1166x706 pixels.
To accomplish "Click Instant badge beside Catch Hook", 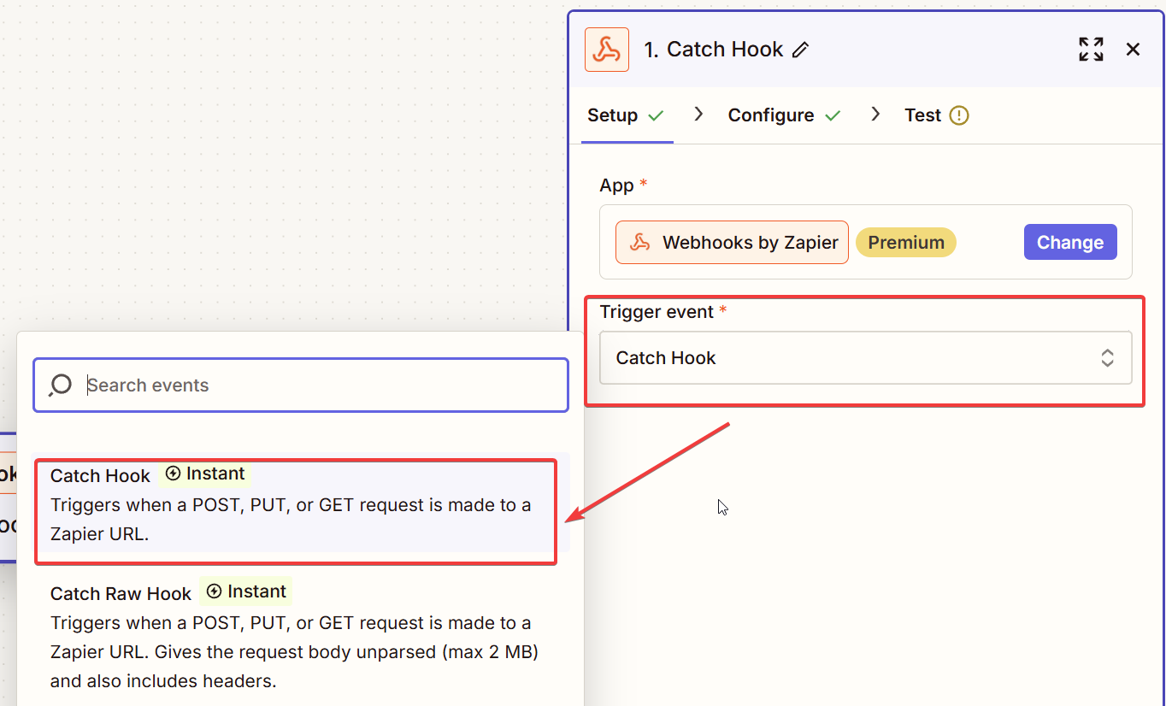I will pos(205,474).
